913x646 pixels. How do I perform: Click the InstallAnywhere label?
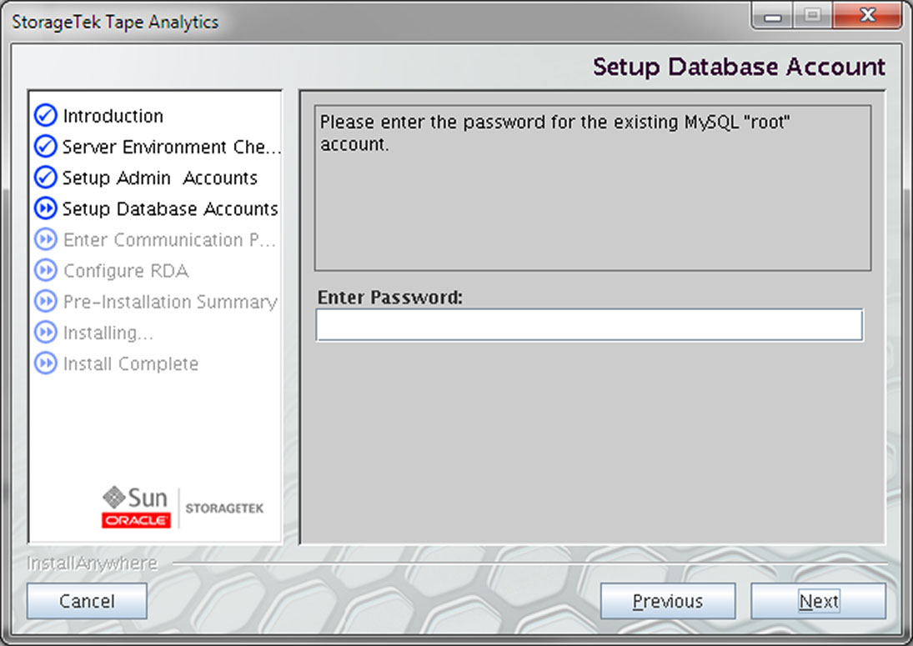(92, 563)
